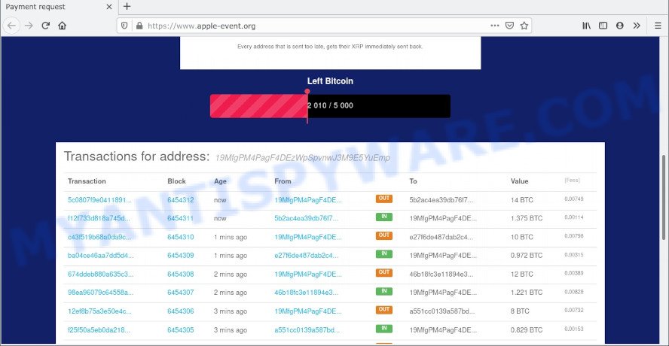
Task: Click IN badge on 1.375 BTC row
Action: tap(384, 217)
